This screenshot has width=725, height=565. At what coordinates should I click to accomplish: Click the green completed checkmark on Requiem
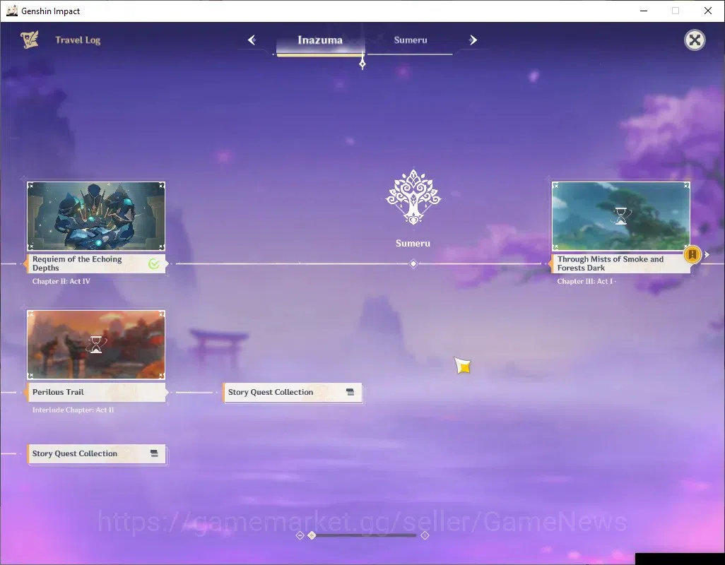tap(154, 264)
